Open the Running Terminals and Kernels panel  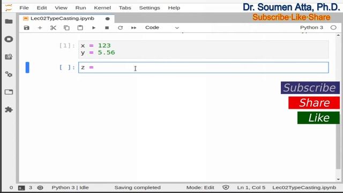point(9,39)
